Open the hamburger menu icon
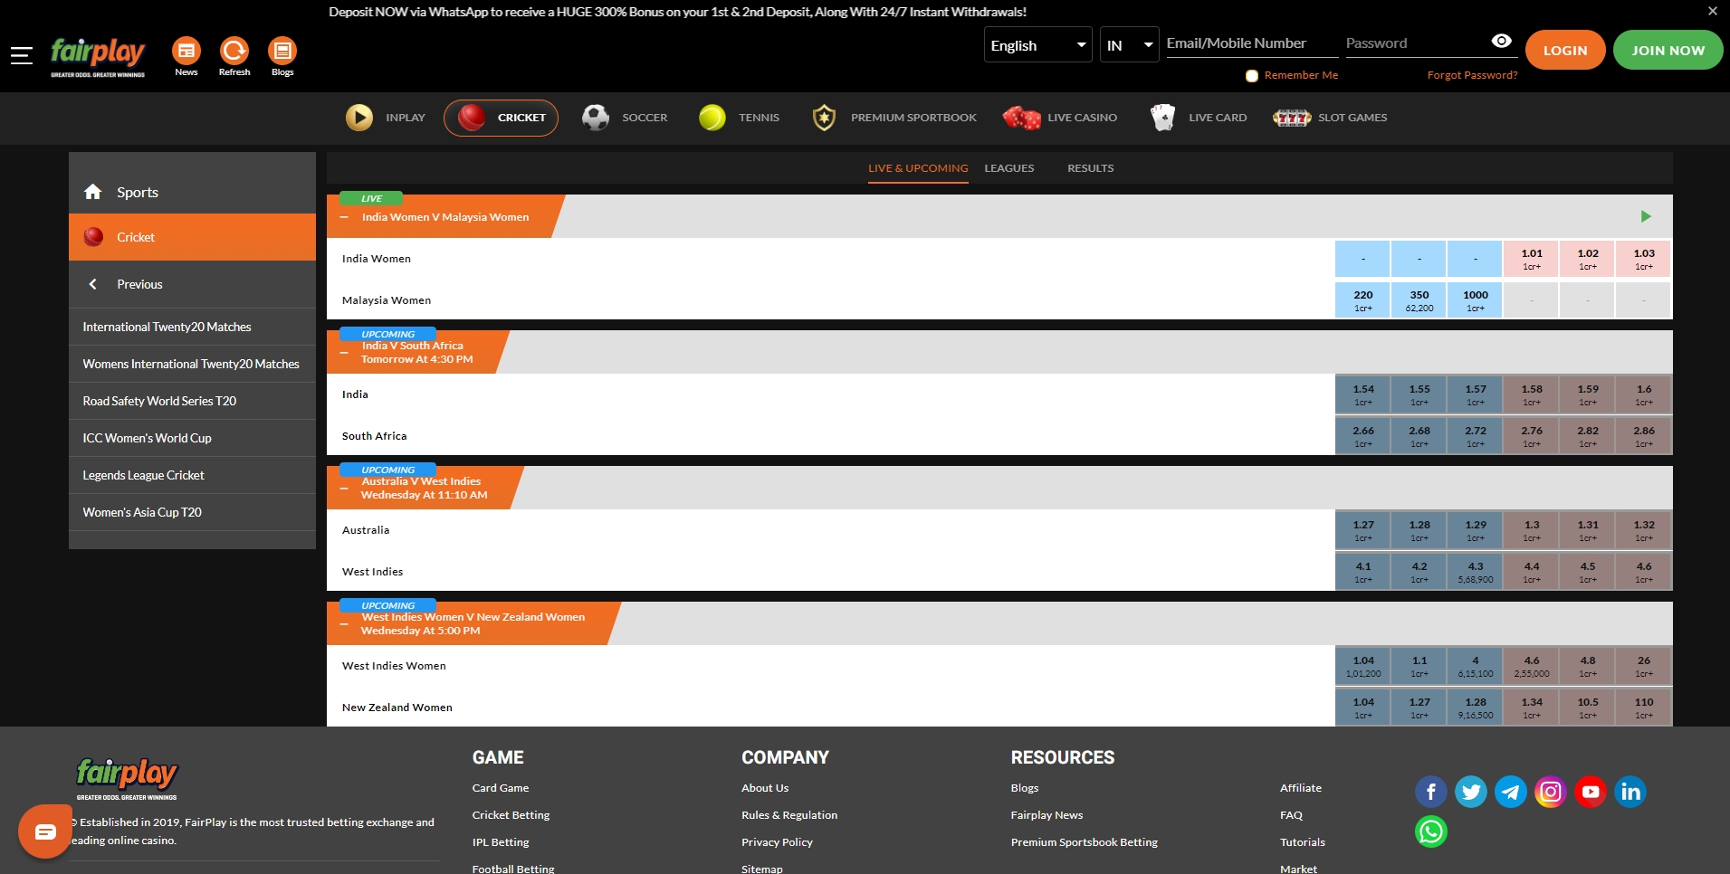This screenshot has width=1730, height=874. pyautogui.click(x=22, y=56)
